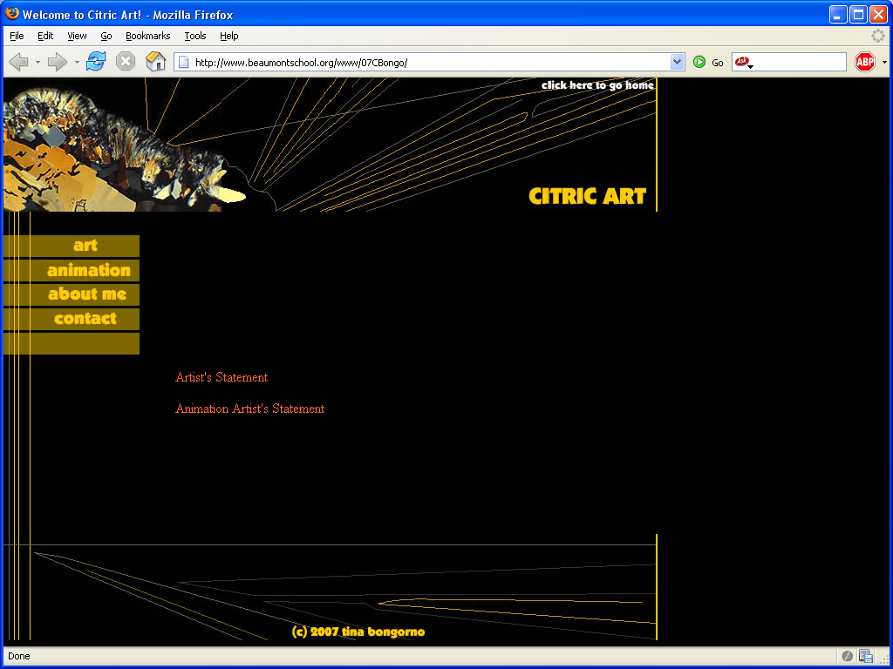Open the Help menu
The image size is (893, 669).
229,36
